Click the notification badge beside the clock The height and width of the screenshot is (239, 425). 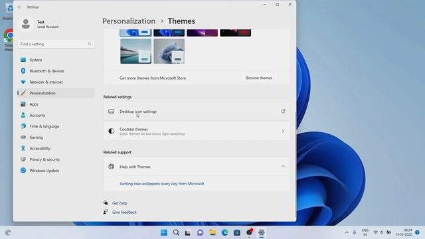(417, 232)
